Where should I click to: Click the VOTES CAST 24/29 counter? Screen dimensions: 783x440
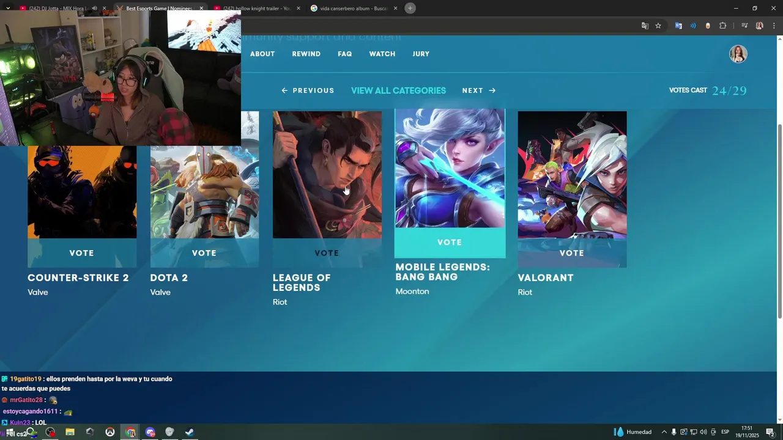(x=708, y=90)
